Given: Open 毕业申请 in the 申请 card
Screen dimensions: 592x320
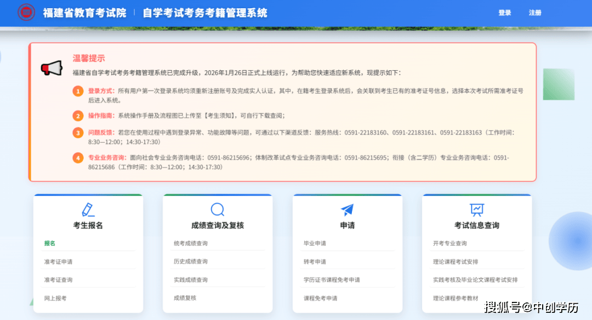Looking at the screenshot, I should coord(315,243).
